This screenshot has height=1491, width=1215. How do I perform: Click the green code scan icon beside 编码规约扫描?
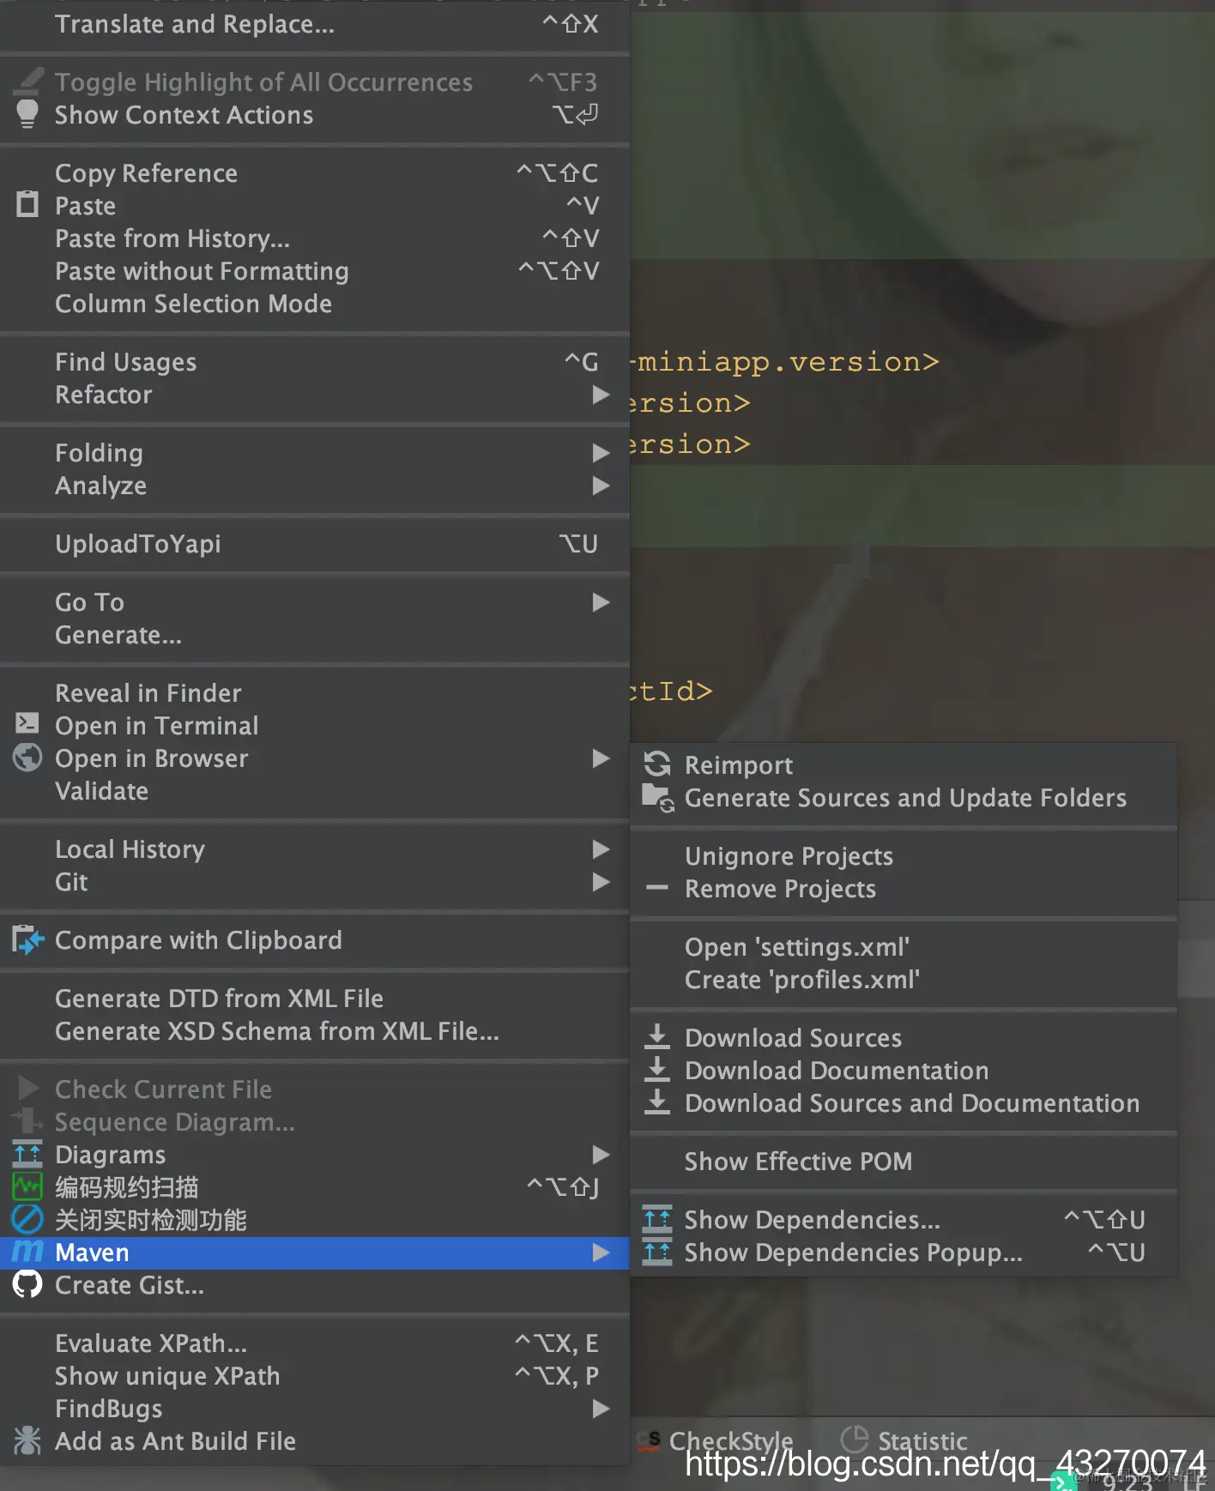(x=27, y=1186)
